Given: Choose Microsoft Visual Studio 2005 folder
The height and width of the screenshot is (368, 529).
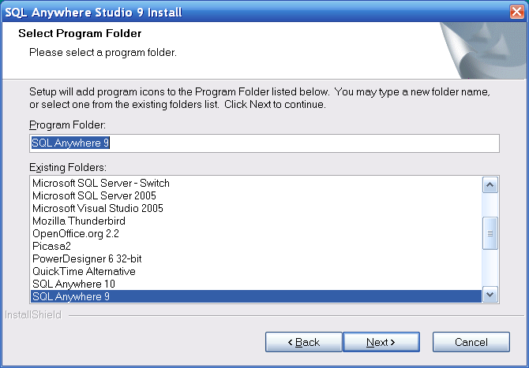Looking at the screenshot, I should pyautogui.click(x=98, y=208).
